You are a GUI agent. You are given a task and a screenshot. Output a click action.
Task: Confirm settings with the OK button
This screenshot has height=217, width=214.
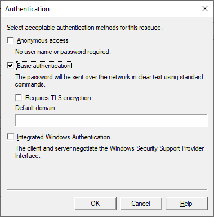(95, 204)
